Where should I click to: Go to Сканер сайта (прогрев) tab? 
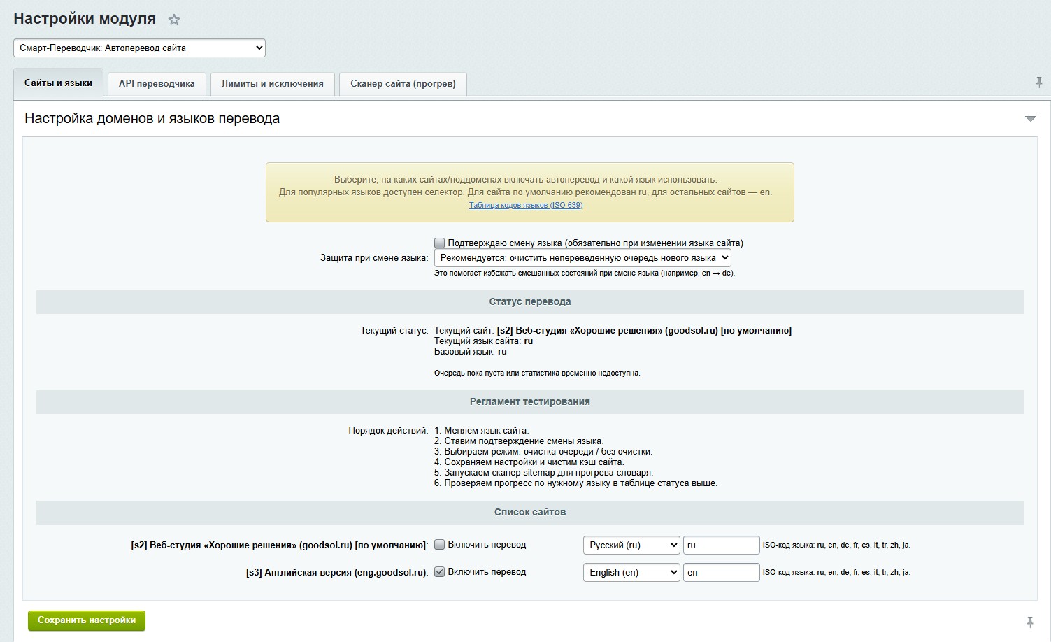click(403, 83)
